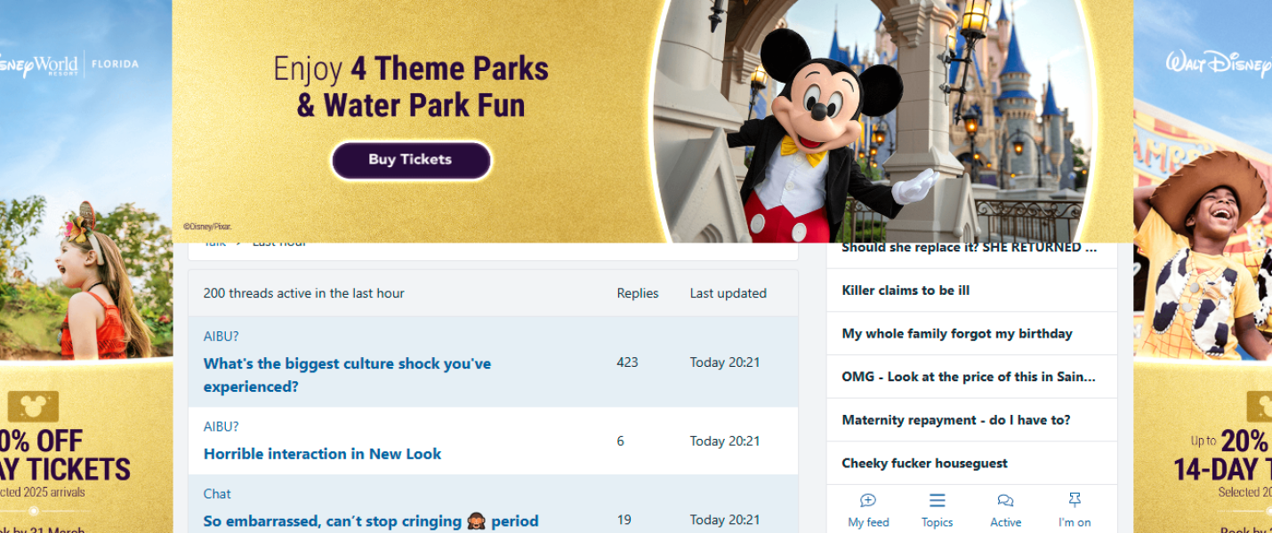Screen dimensions: 1272x533
Task: Open My whole family forgot my birthday
Action: coord(957,334)
